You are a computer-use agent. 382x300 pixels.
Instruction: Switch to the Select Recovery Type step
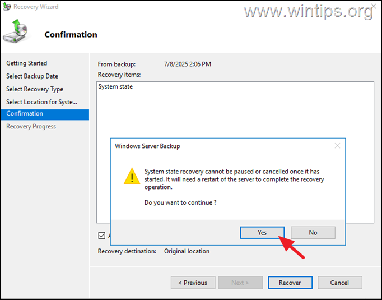(x=35, y=89)
